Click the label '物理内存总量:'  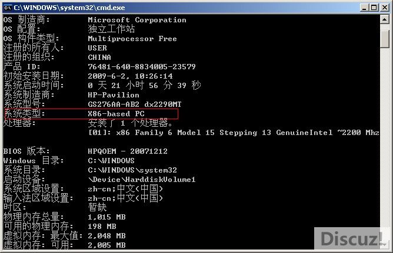34,217
